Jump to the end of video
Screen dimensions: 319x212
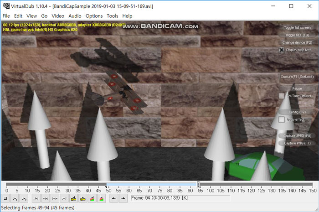coord(64,198)
